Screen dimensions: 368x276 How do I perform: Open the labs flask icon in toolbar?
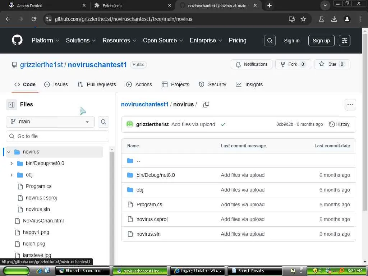click(x=321, y=19)
